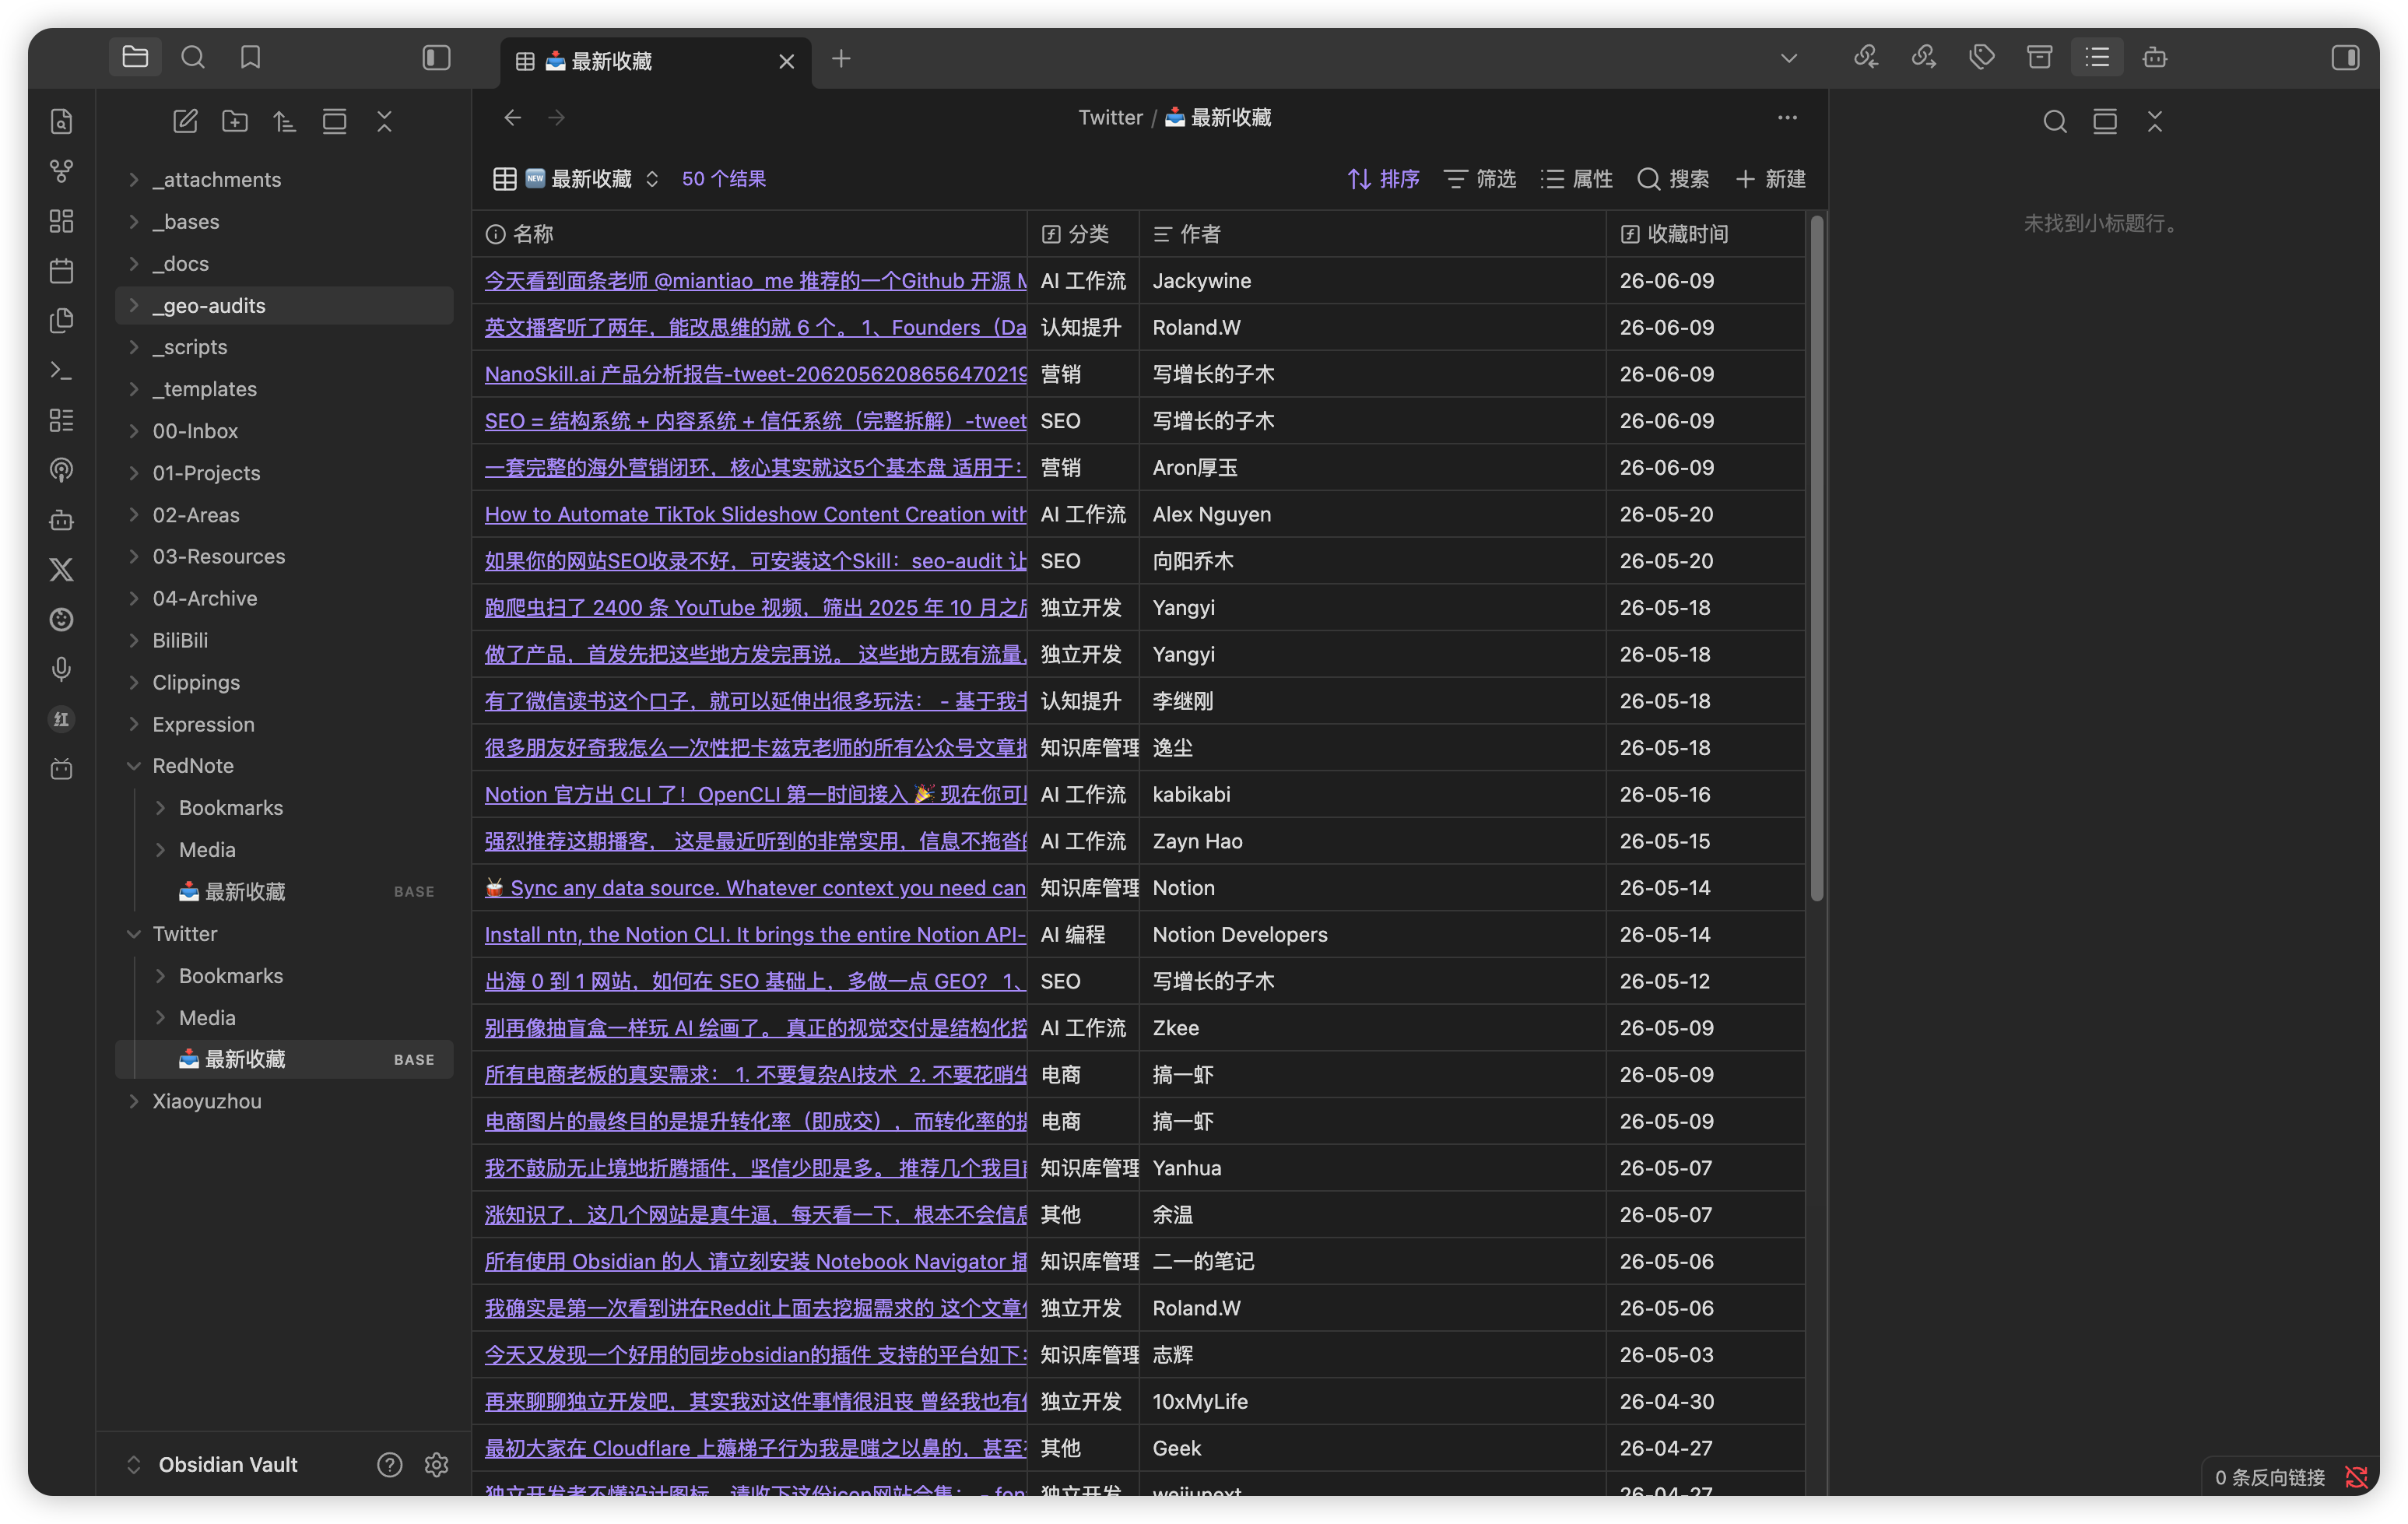Open the archive box icon in top bar
The image size is (2408, 1524).
coord(2040,57)
